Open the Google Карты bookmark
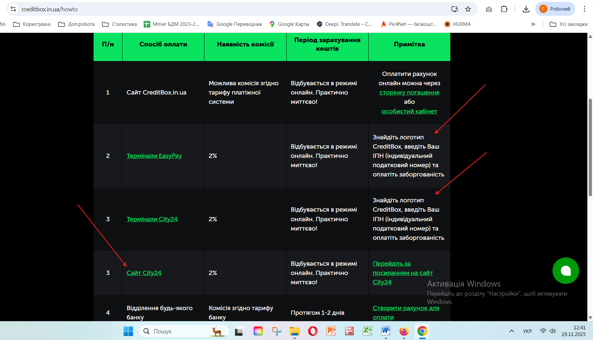The image size is (593, 340). pos(289,24)
